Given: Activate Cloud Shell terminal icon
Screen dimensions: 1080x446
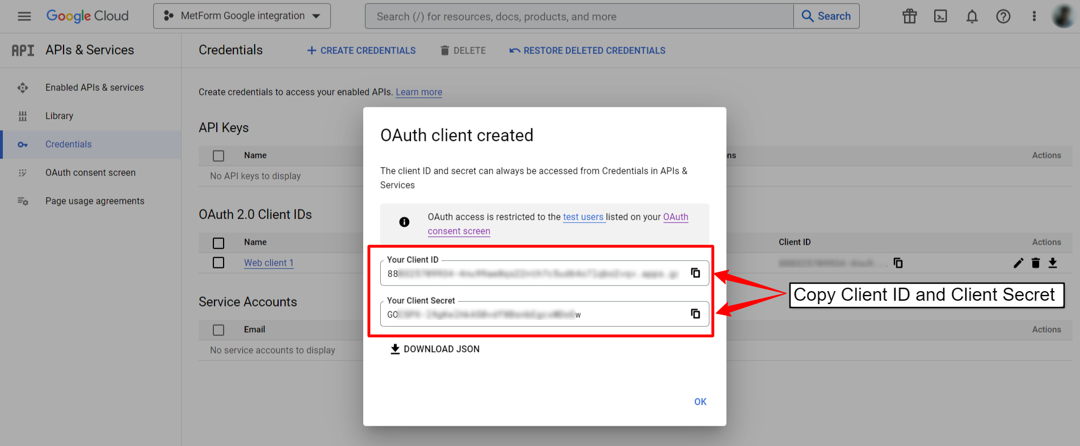Looking at the screenshot, I should 940,16.
